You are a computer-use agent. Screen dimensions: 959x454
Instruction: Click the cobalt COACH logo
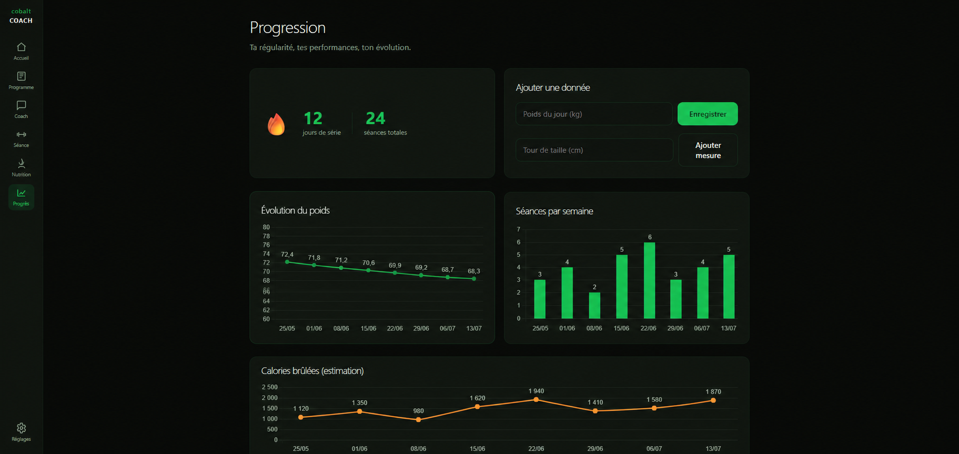click(21, 16)
